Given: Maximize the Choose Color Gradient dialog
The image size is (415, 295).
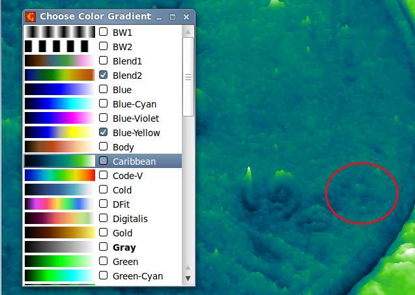Looking at the screenshot, I should pyautogui.click(x=173, y=17).
